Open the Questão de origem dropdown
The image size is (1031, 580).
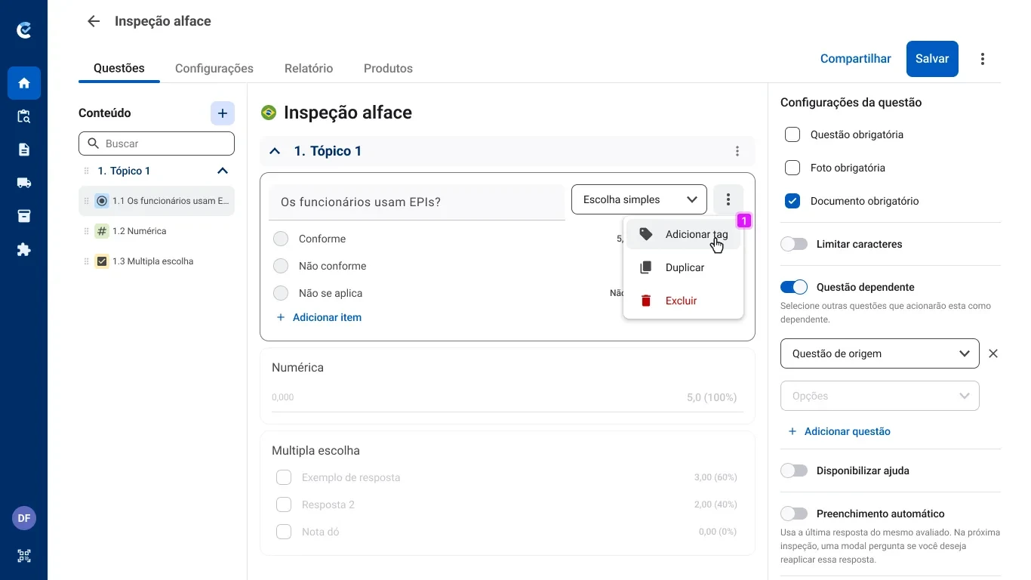pyautogui.click(x=879, y=353)
